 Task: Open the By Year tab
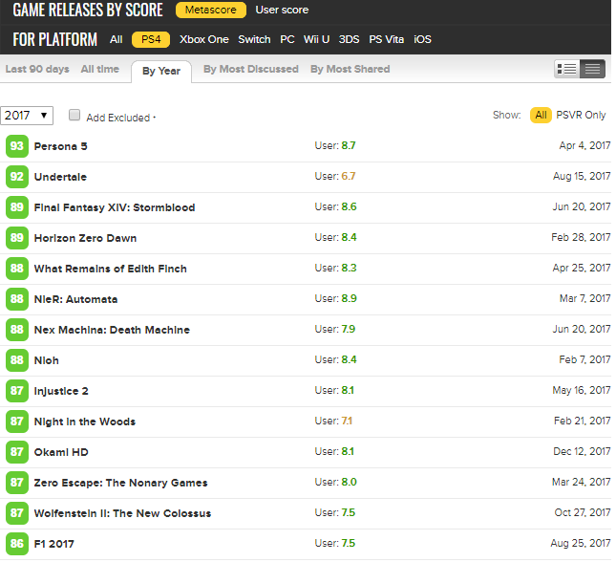pyautogui.click(x=161, y=71)
